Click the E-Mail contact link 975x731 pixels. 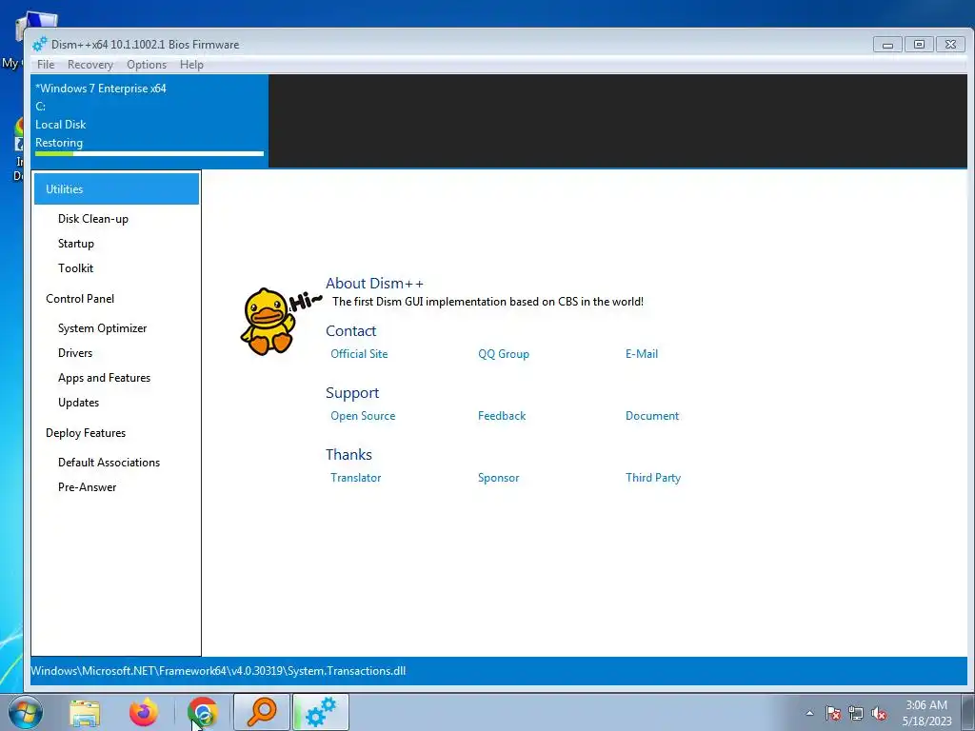coord(642,354)
